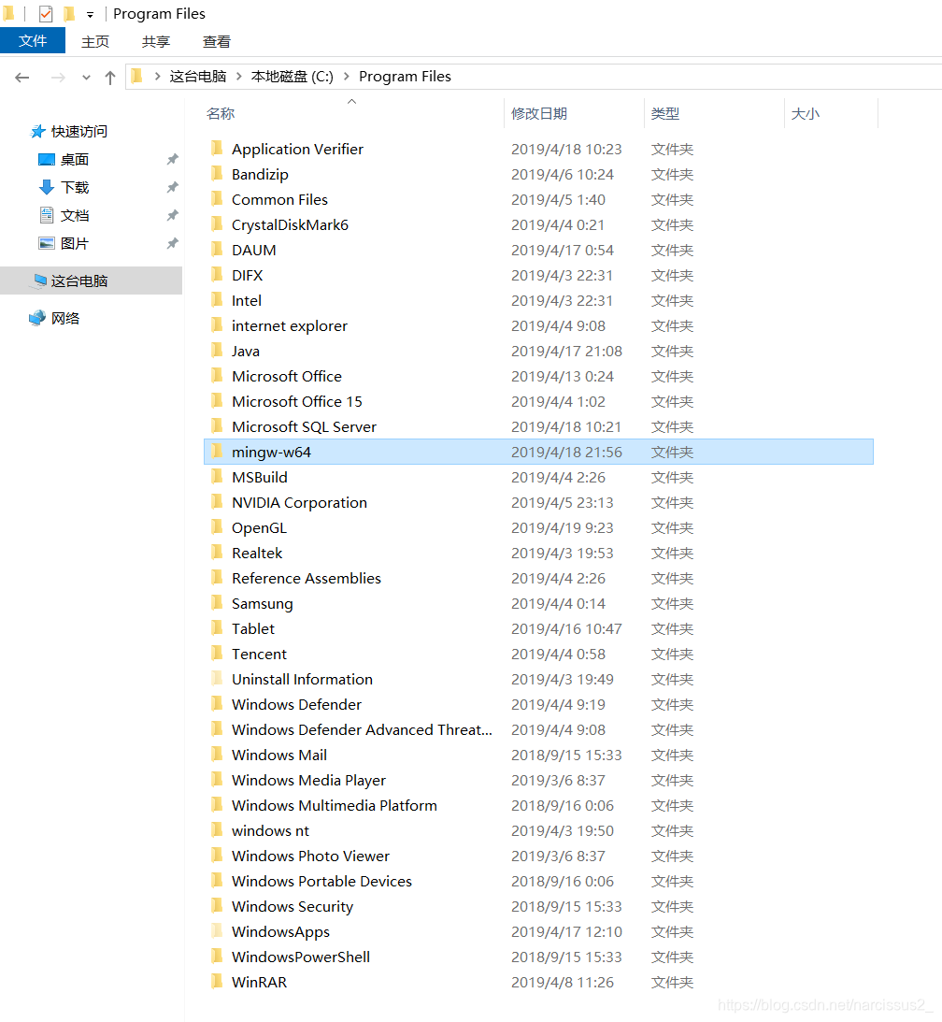This screenshot has width=942, height=1022.
Task: Open 桌面 in the navigation pane
Action: (74, 160)
